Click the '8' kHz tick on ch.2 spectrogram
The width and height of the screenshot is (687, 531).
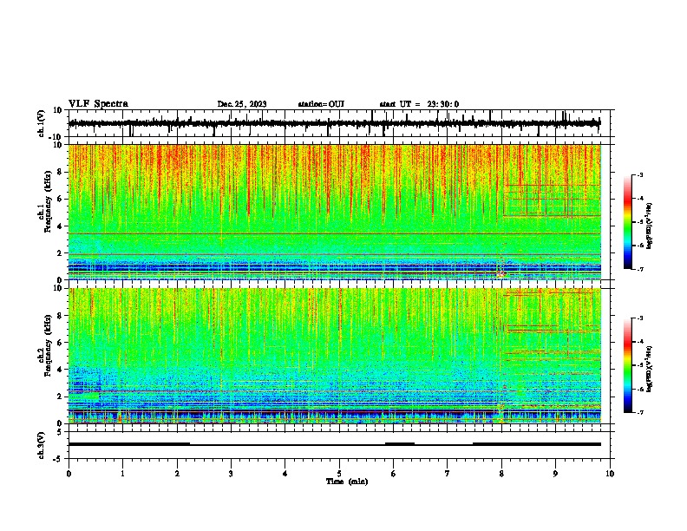tap(60, 316)
